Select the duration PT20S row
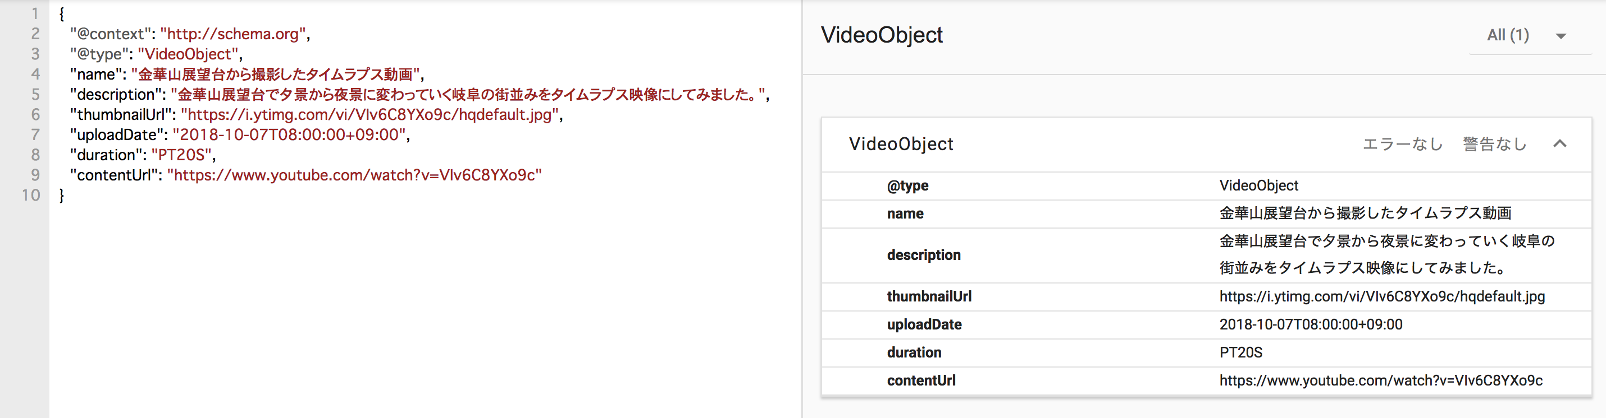Image resolution: width=1606 pixels, height=418 pixels. coord(1206,352)
